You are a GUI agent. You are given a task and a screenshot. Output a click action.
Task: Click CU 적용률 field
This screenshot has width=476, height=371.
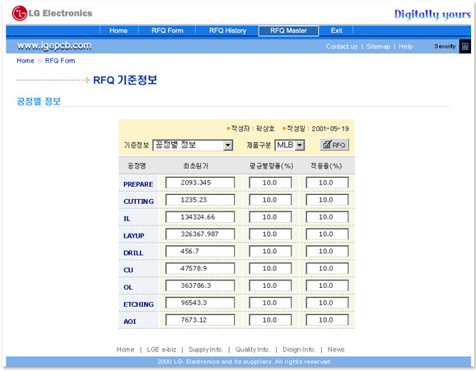tap(327, 268)
